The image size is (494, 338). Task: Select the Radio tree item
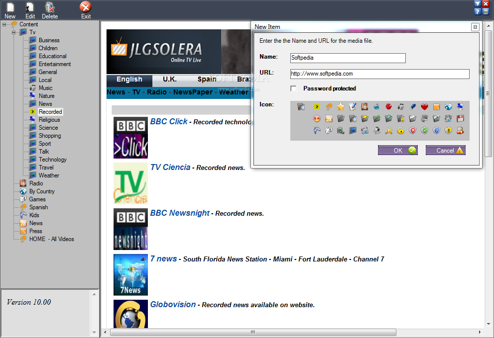tap(36, 183)
